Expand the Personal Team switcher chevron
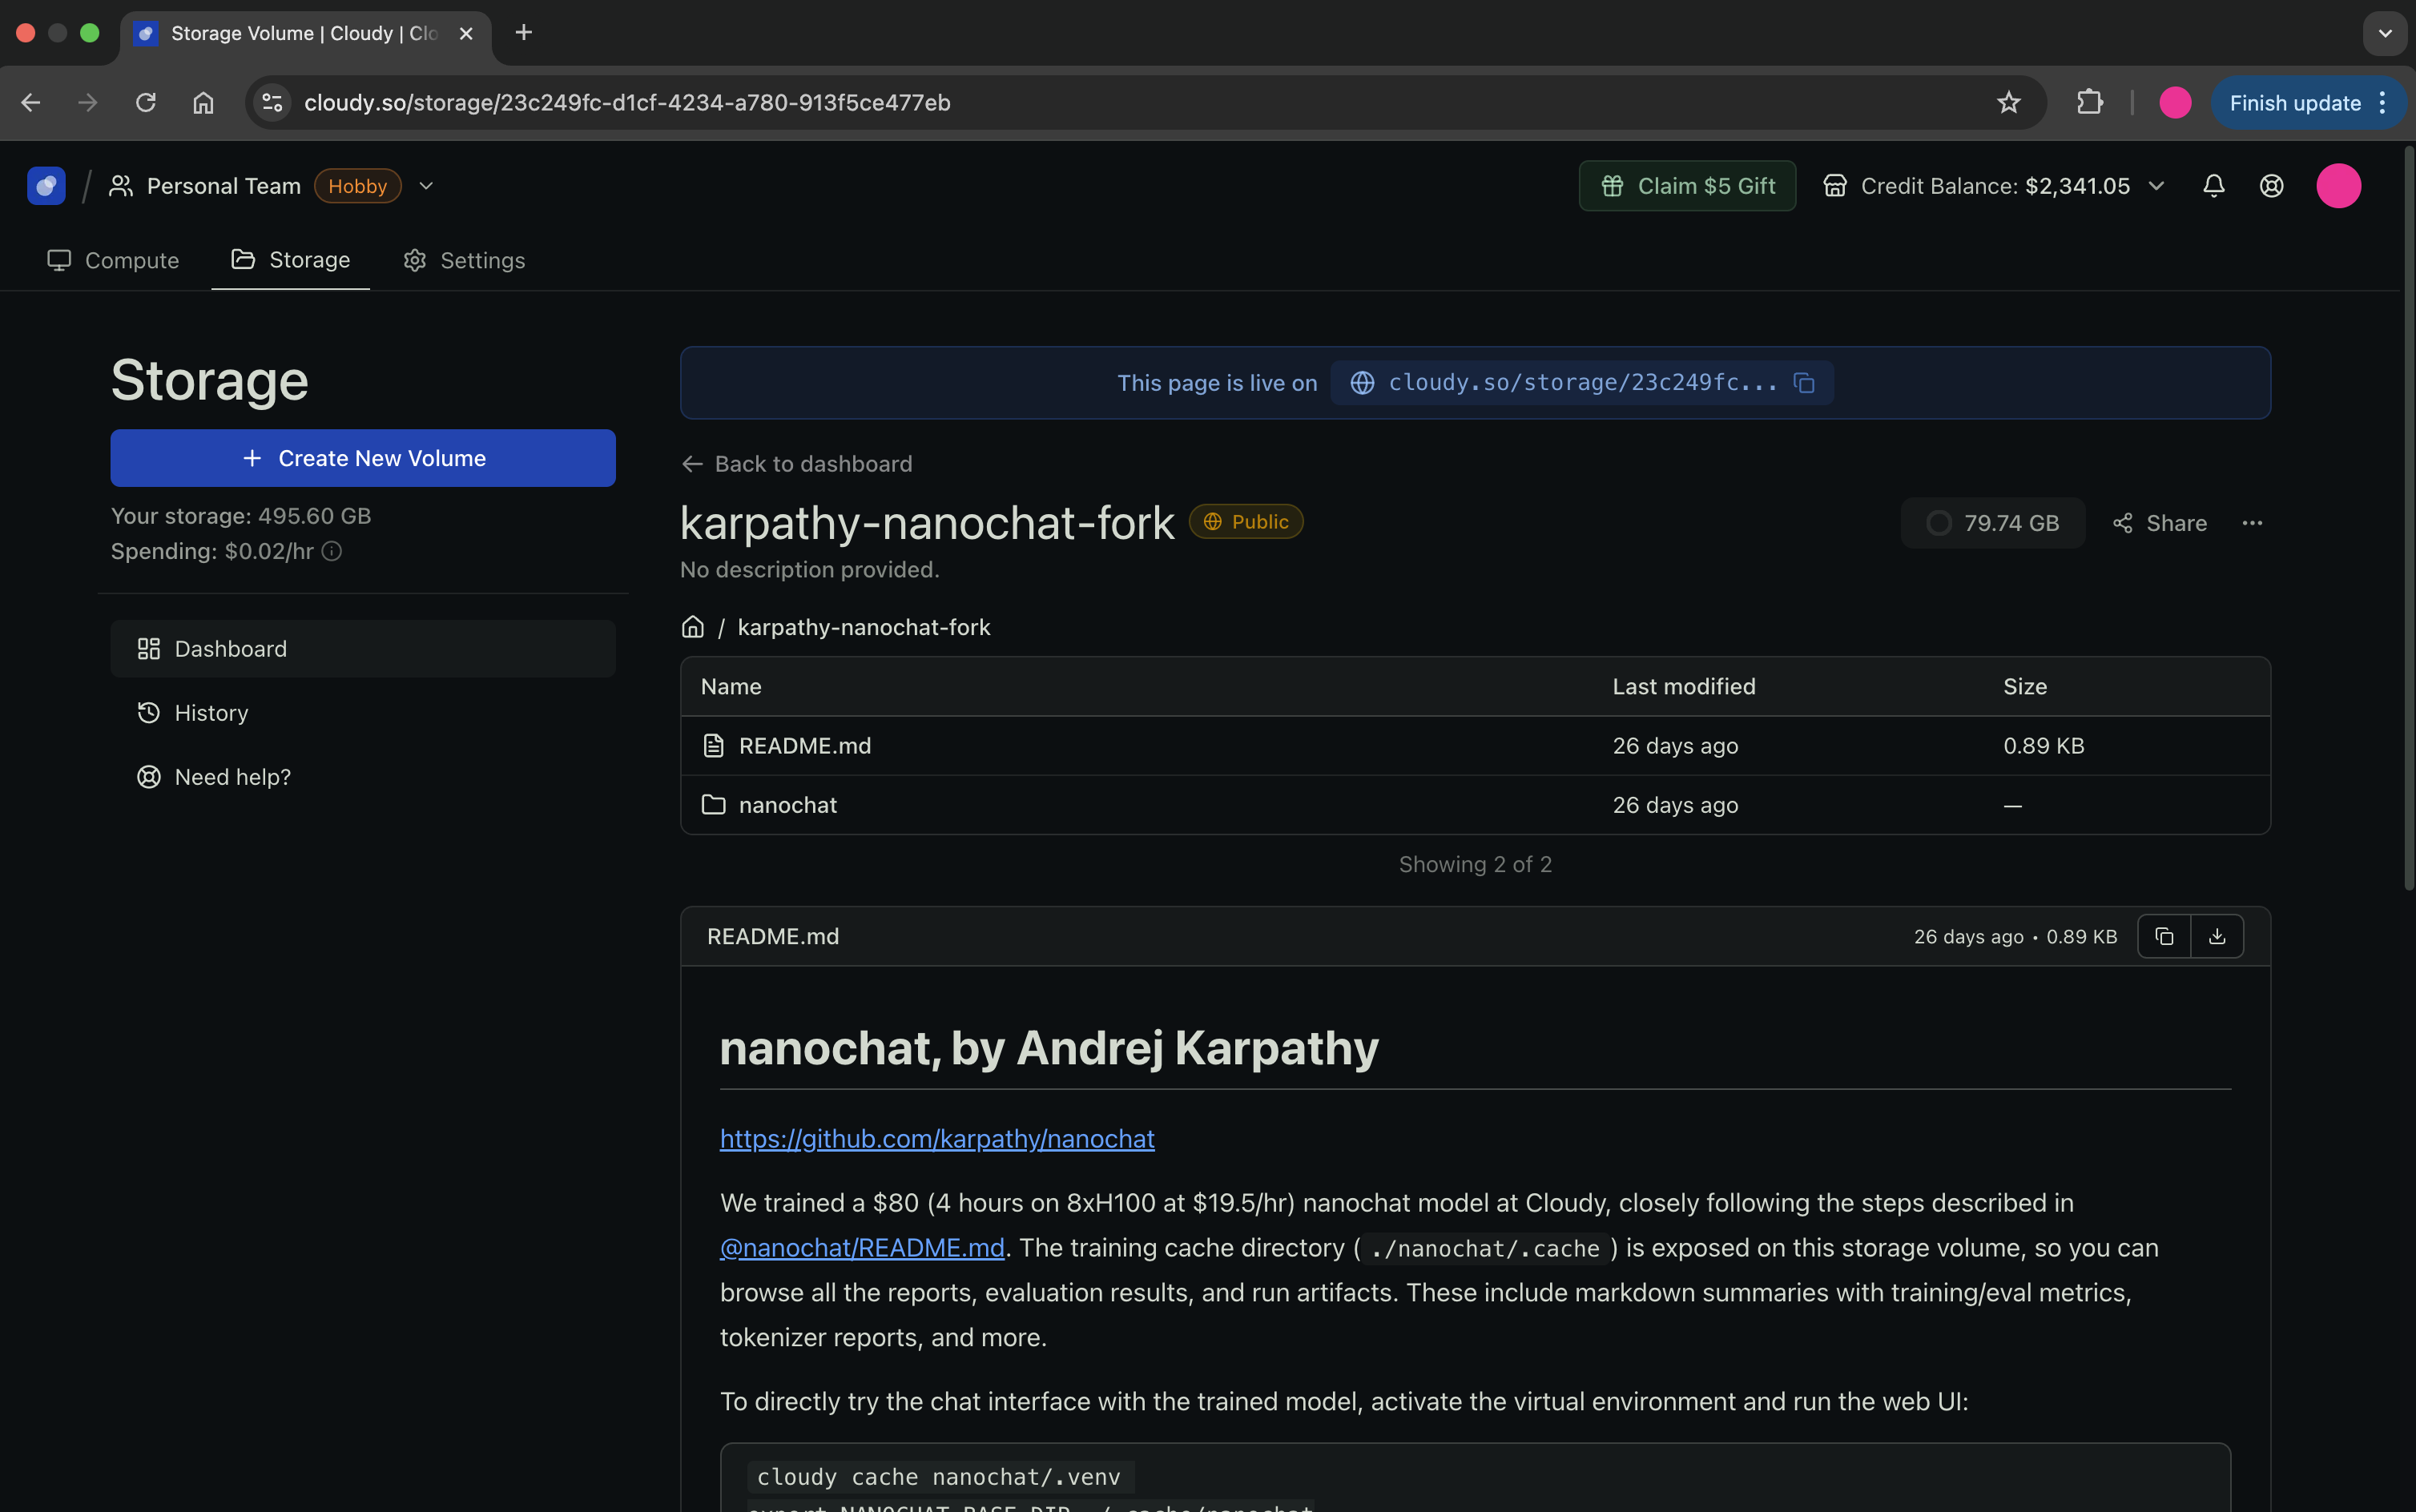Viewport: 2416px width, 1512px height. 426,186
